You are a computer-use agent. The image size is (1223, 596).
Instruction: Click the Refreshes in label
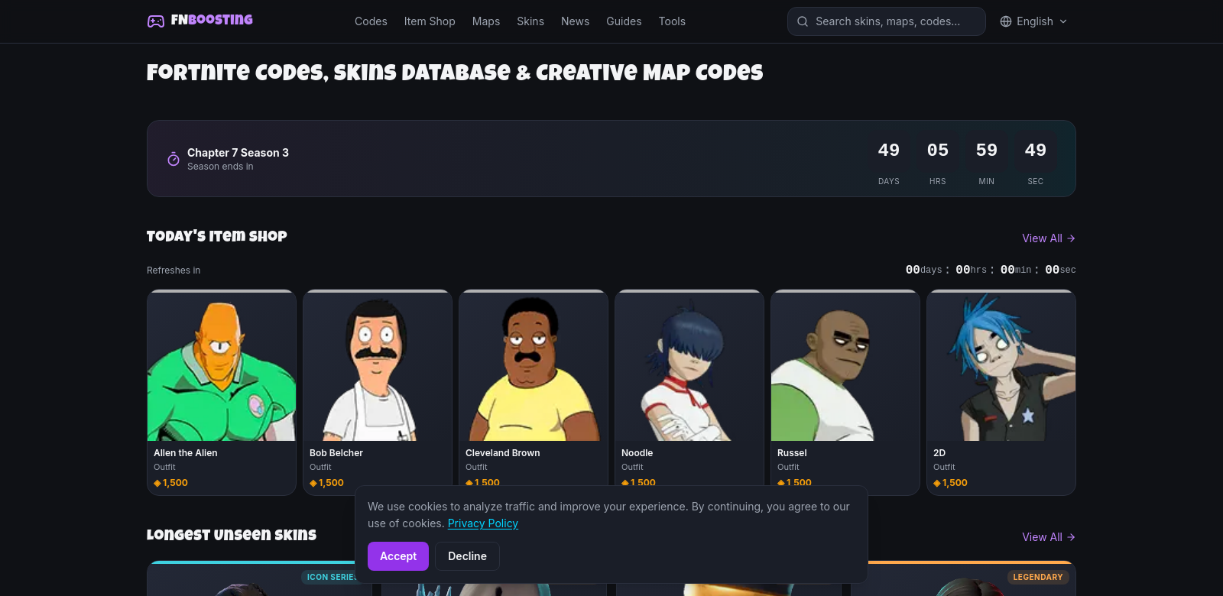click(174, 270)
